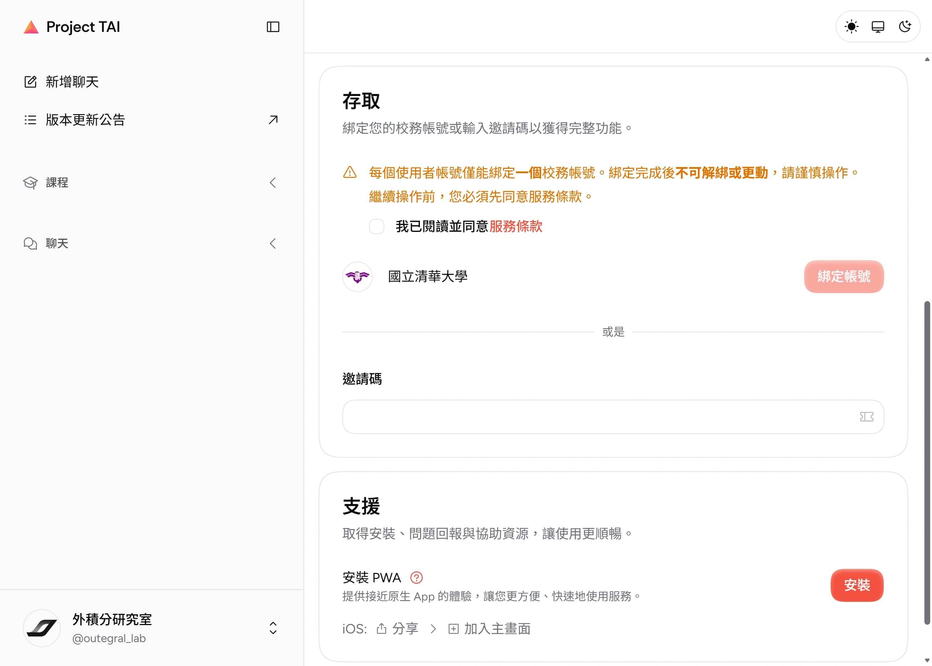The height and width of the screenshot is (666, 932).
Task: Click the chevron between 分享 and 加入主畫面
Action: coord(433,629)
